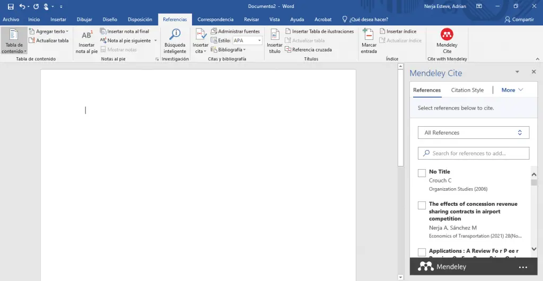Screen dimensions: 543x281
Task: Click the Redo/Repeat icon
Action: click(36, 6)
